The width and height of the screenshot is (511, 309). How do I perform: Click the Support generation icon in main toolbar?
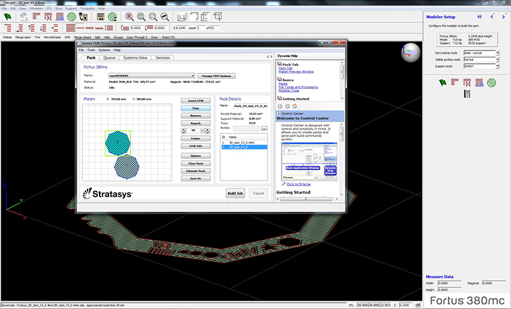[x=49, y=17]
